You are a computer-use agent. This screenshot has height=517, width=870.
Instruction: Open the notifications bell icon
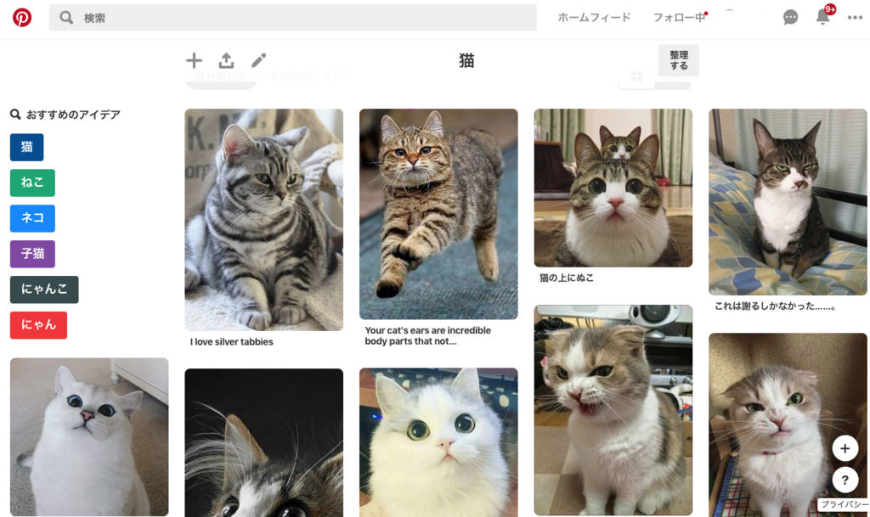[822, 17]
